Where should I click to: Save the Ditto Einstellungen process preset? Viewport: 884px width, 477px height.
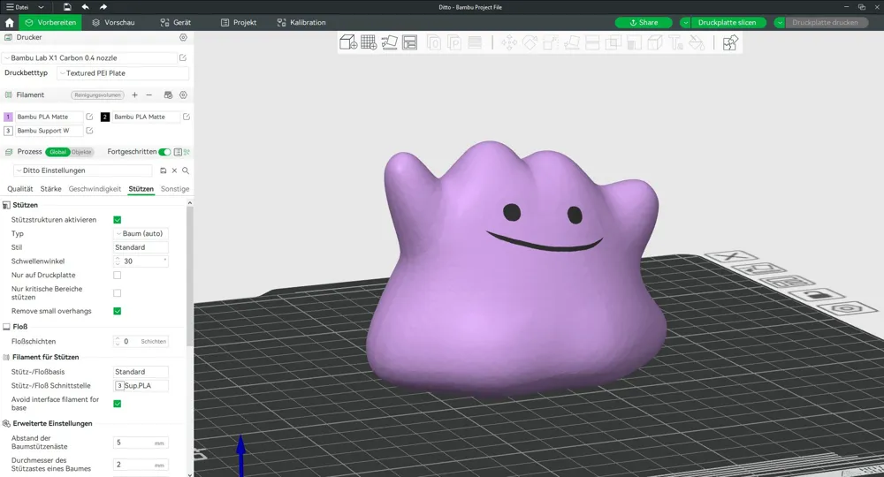164,170
